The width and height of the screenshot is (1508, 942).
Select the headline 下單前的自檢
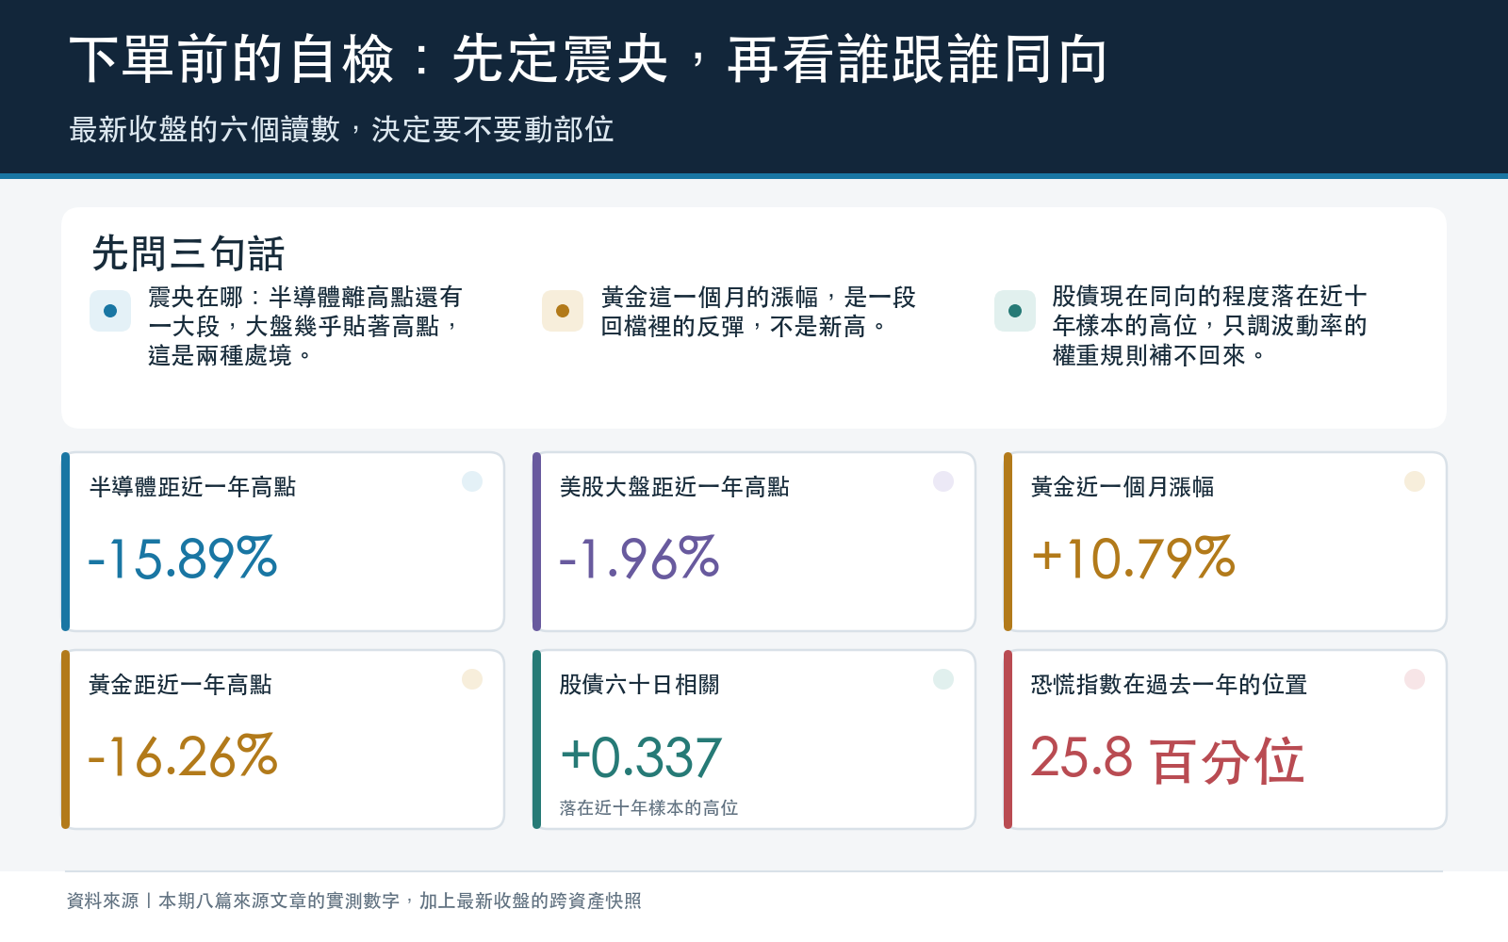(x=589, y=59)
